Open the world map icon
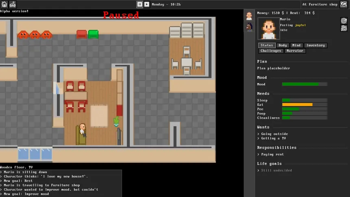 point(343,4)
